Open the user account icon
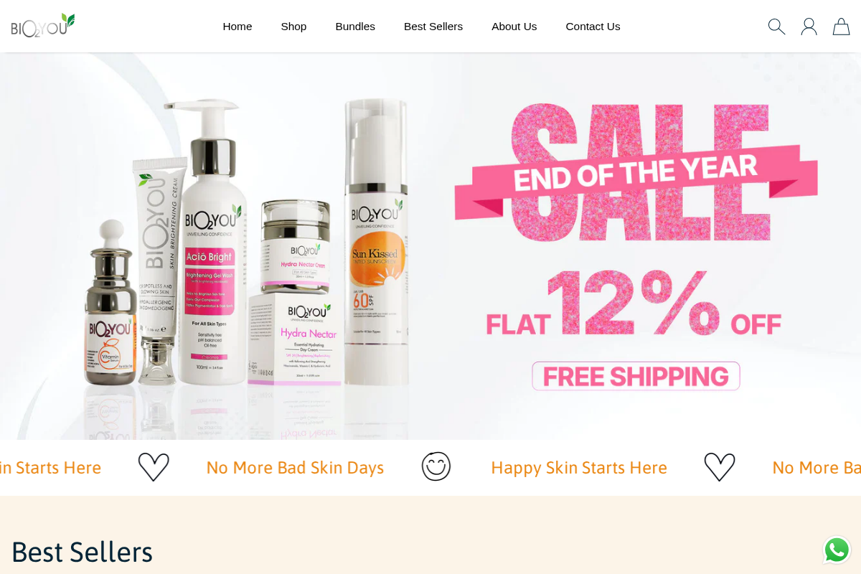The height and width of the screenshot is (574, 861). pos(809,27)
